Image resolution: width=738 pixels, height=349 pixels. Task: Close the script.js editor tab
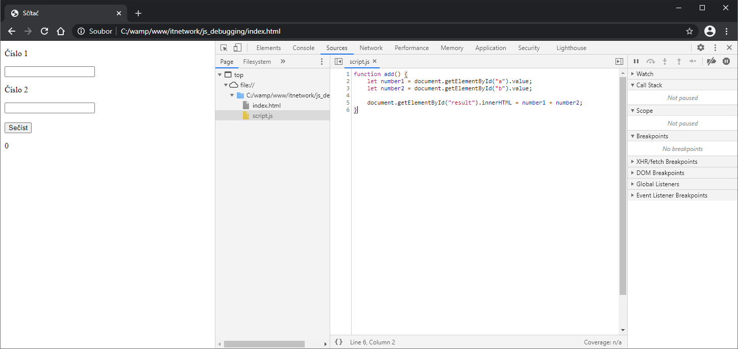point(375,61)
